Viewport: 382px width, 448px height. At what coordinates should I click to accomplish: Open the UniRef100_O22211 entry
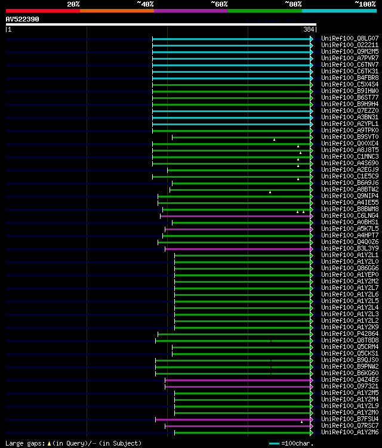click(x=350, y=45)
